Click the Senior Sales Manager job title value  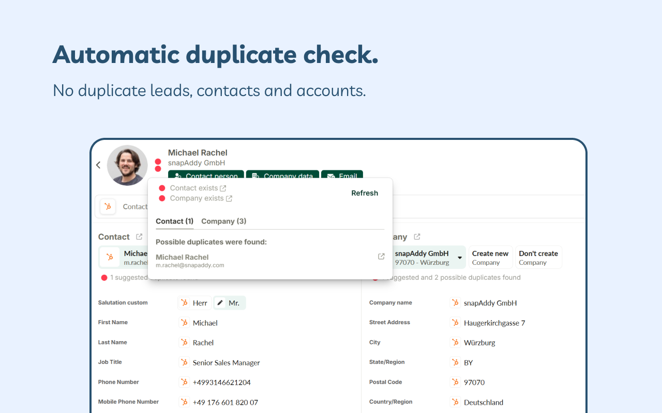click(x=227, y=363)
